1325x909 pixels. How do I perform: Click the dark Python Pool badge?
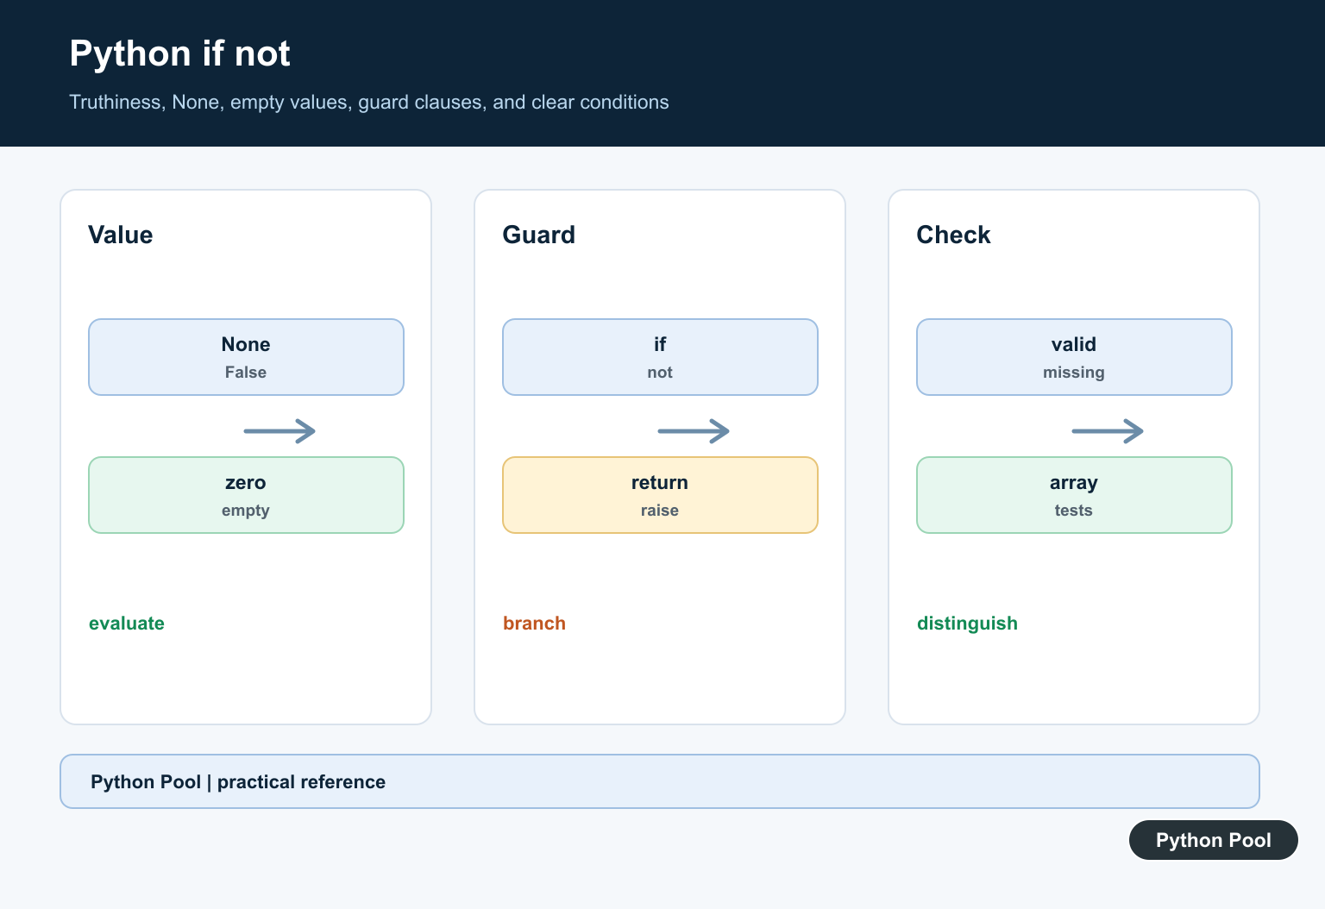coord(1213,840)
